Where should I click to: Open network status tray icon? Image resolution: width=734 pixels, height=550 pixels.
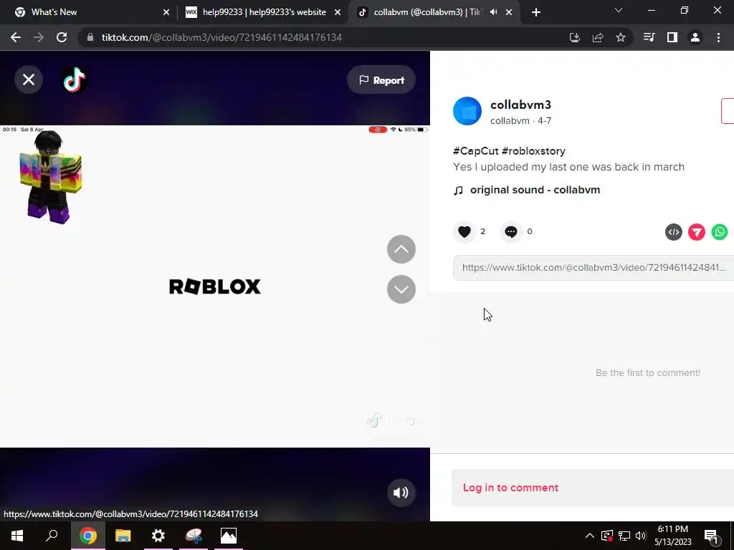[624, 536]
